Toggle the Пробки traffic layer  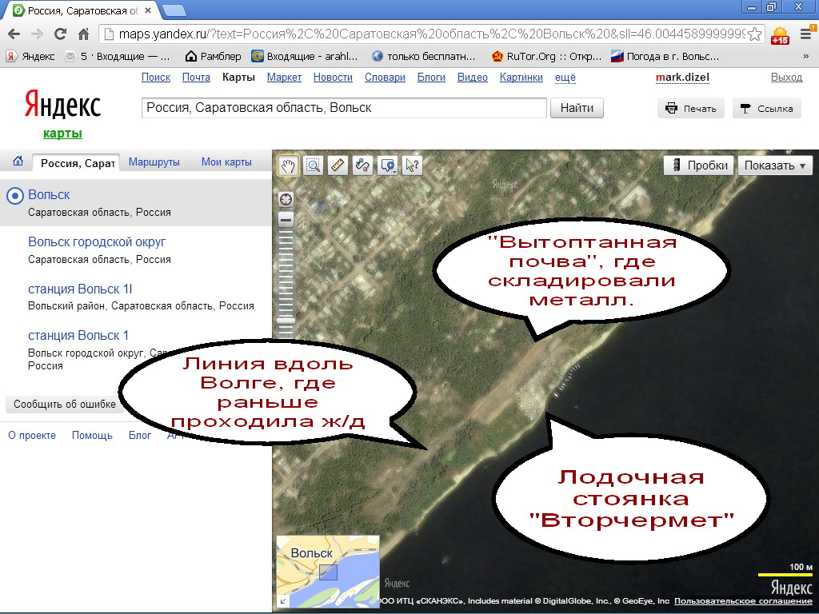[x=699, y=165]
